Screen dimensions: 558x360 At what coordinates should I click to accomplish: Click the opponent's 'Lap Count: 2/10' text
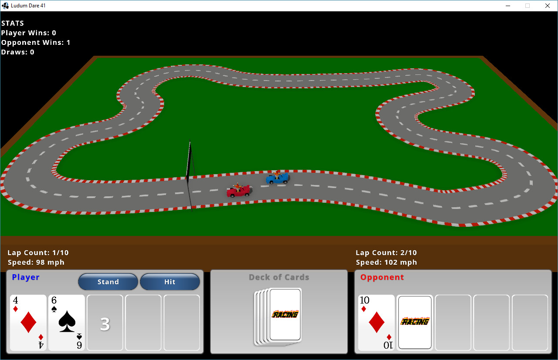(x=387, y=252)
